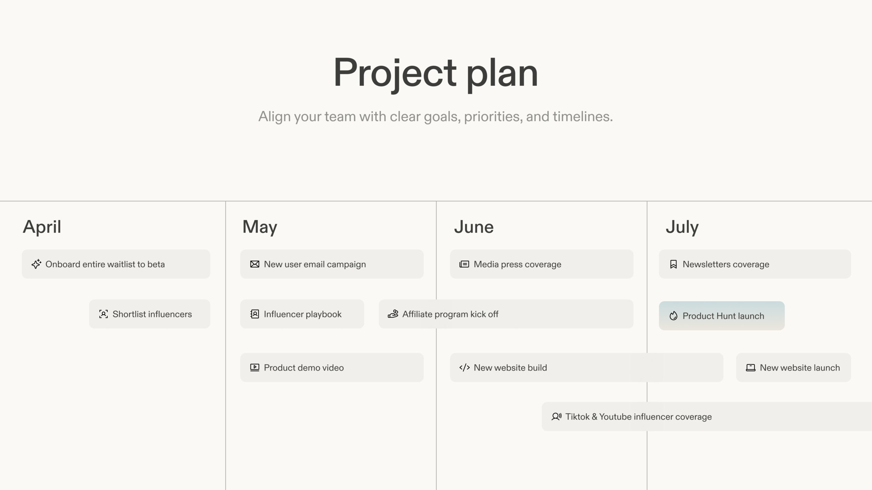The height and width of the screenshot is (490, 872).
Task: Click the envelope icon on email campaign card
Action: click(x=254, y=264)
